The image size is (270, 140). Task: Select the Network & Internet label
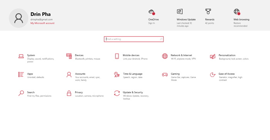pyautogui.click(x=181, y=55)
